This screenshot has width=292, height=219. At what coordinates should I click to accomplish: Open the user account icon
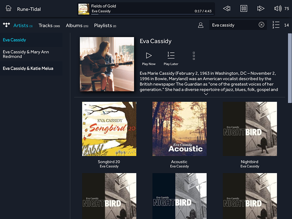coord(200,25)
